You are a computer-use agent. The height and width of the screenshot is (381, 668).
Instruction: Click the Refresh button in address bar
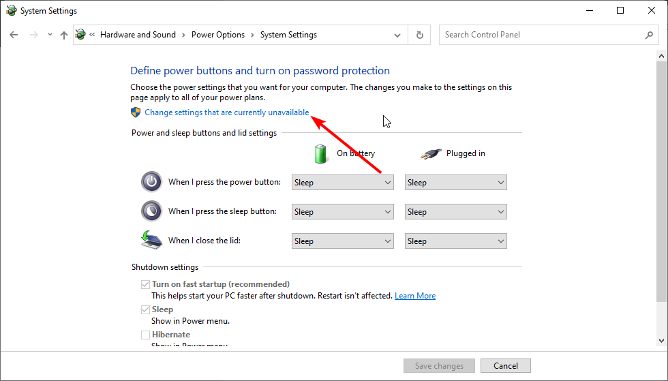click(419, 35)
